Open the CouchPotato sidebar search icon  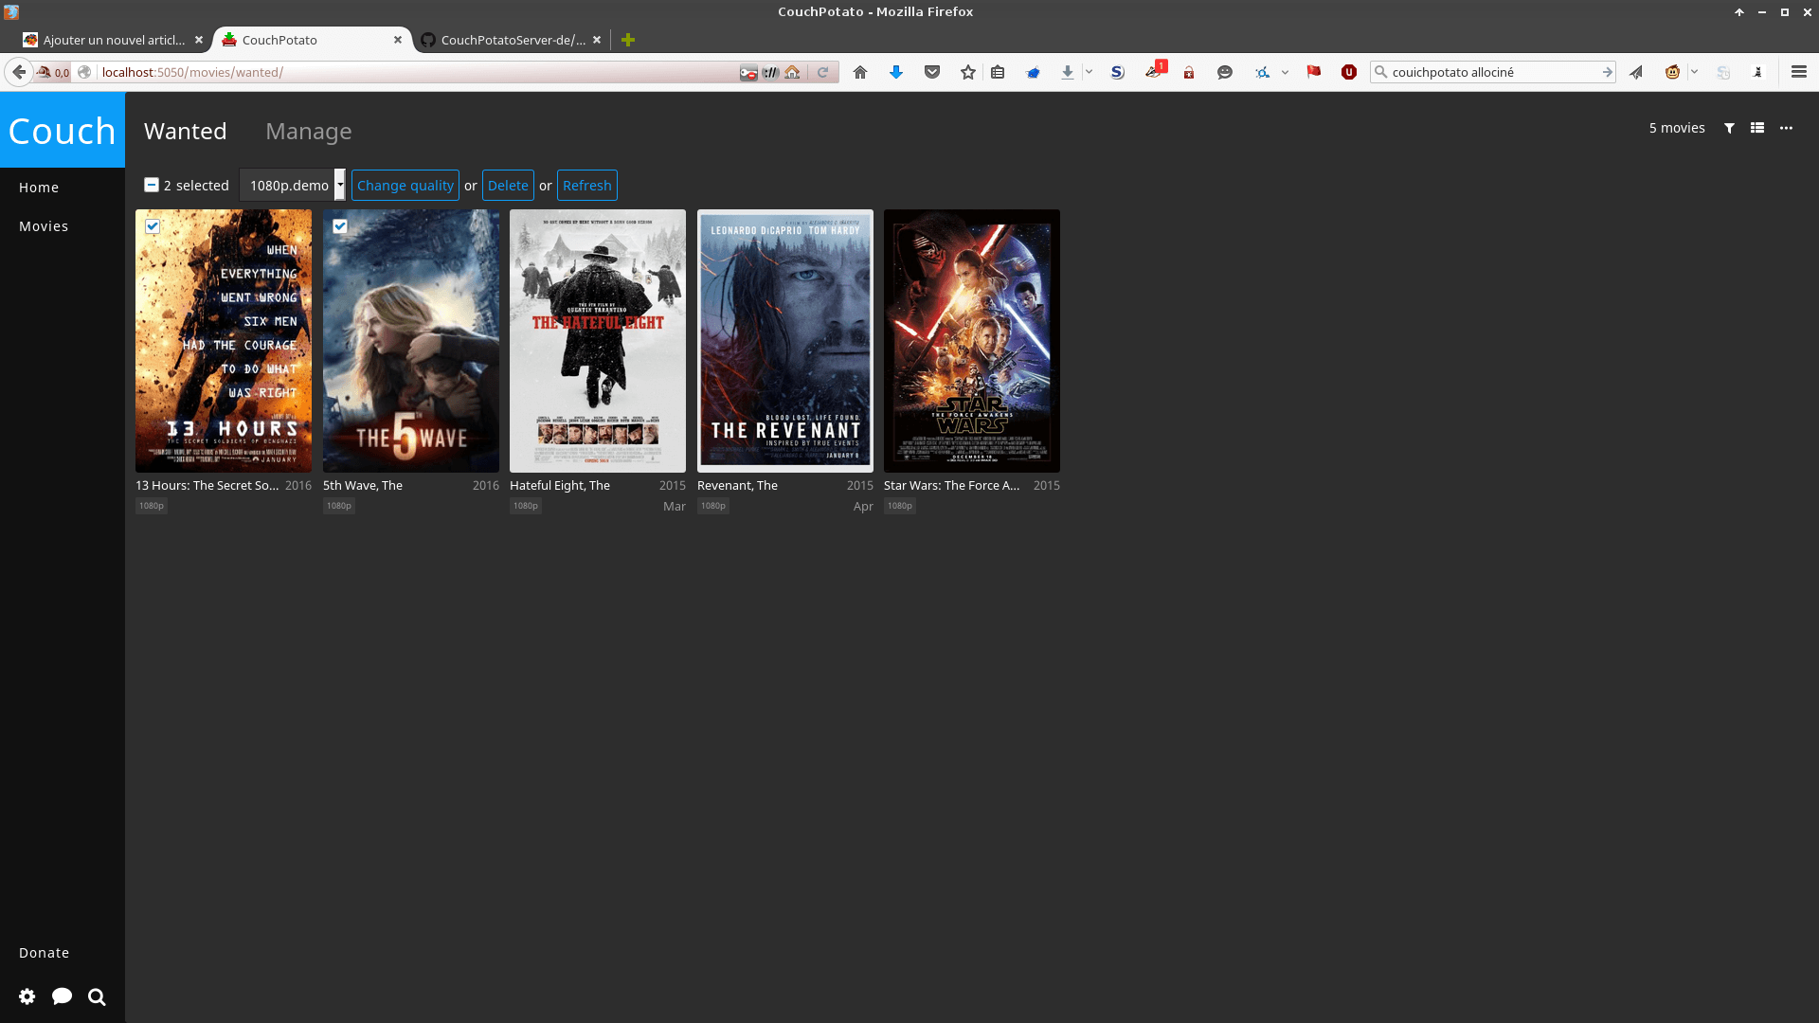(x=97, y=996)
